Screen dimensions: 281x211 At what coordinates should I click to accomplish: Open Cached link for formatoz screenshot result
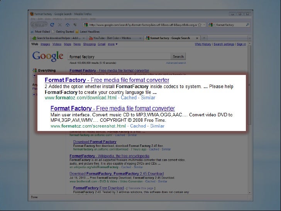[x=138, y=126]
